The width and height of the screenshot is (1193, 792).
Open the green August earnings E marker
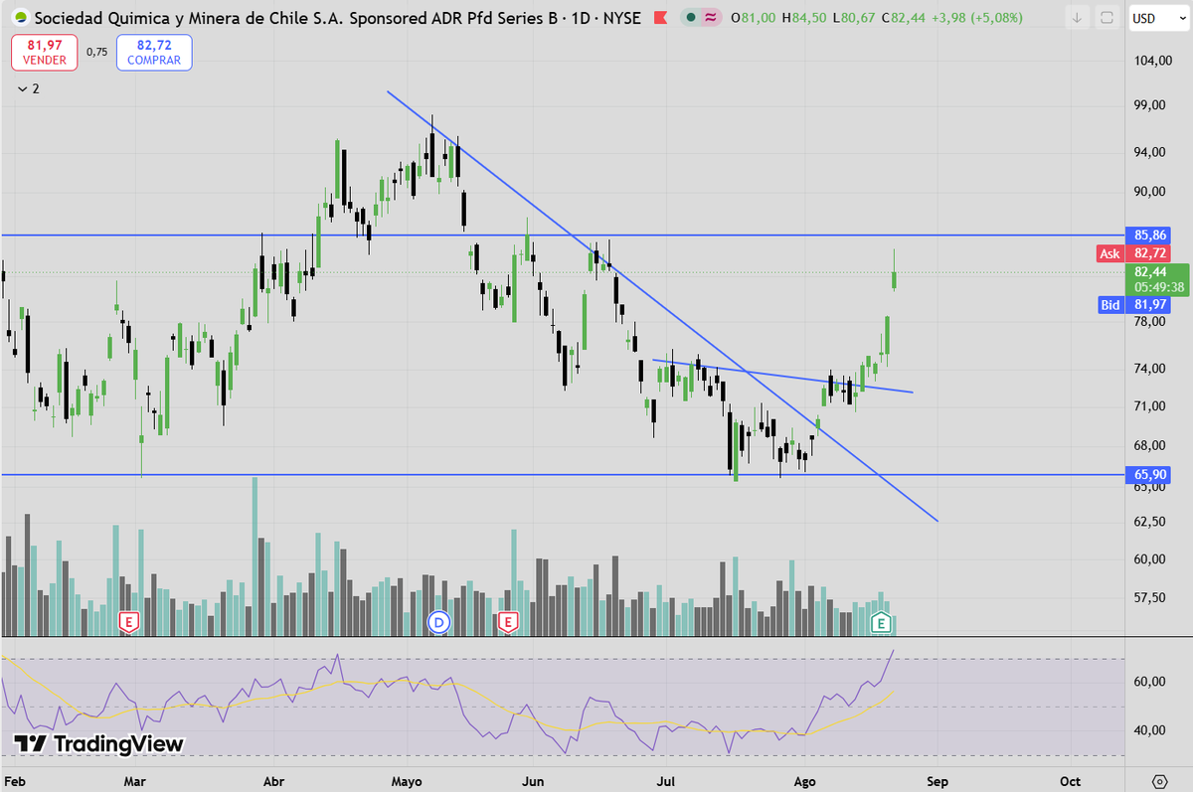coord(880,622)
